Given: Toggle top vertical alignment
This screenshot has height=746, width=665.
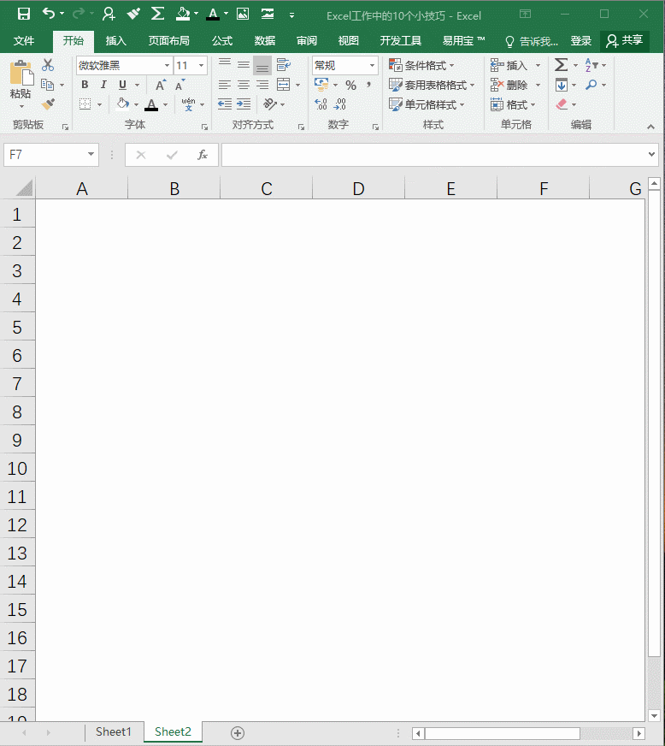Looking at the screenshot, I should 225,64.
